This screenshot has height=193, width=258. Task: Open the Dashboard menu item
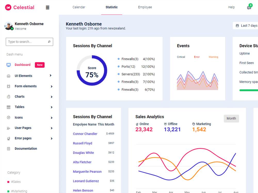click(x=22, y=65)
